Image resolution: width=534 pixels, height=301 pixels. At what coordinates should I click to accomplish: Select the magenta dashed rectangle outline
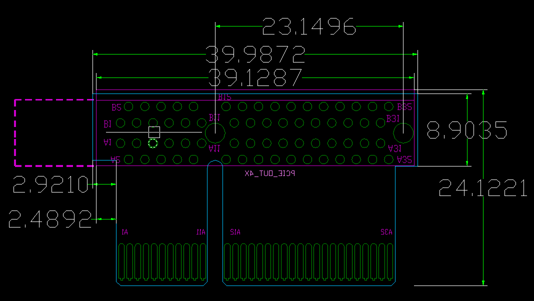tap(15, 132)
